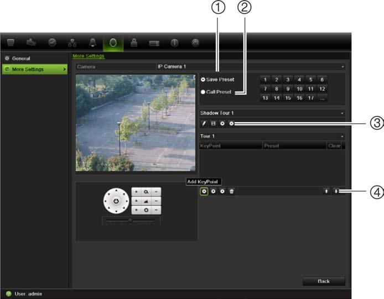Select preset number 17
Screen dimensions: 384x299
point(310,98)
